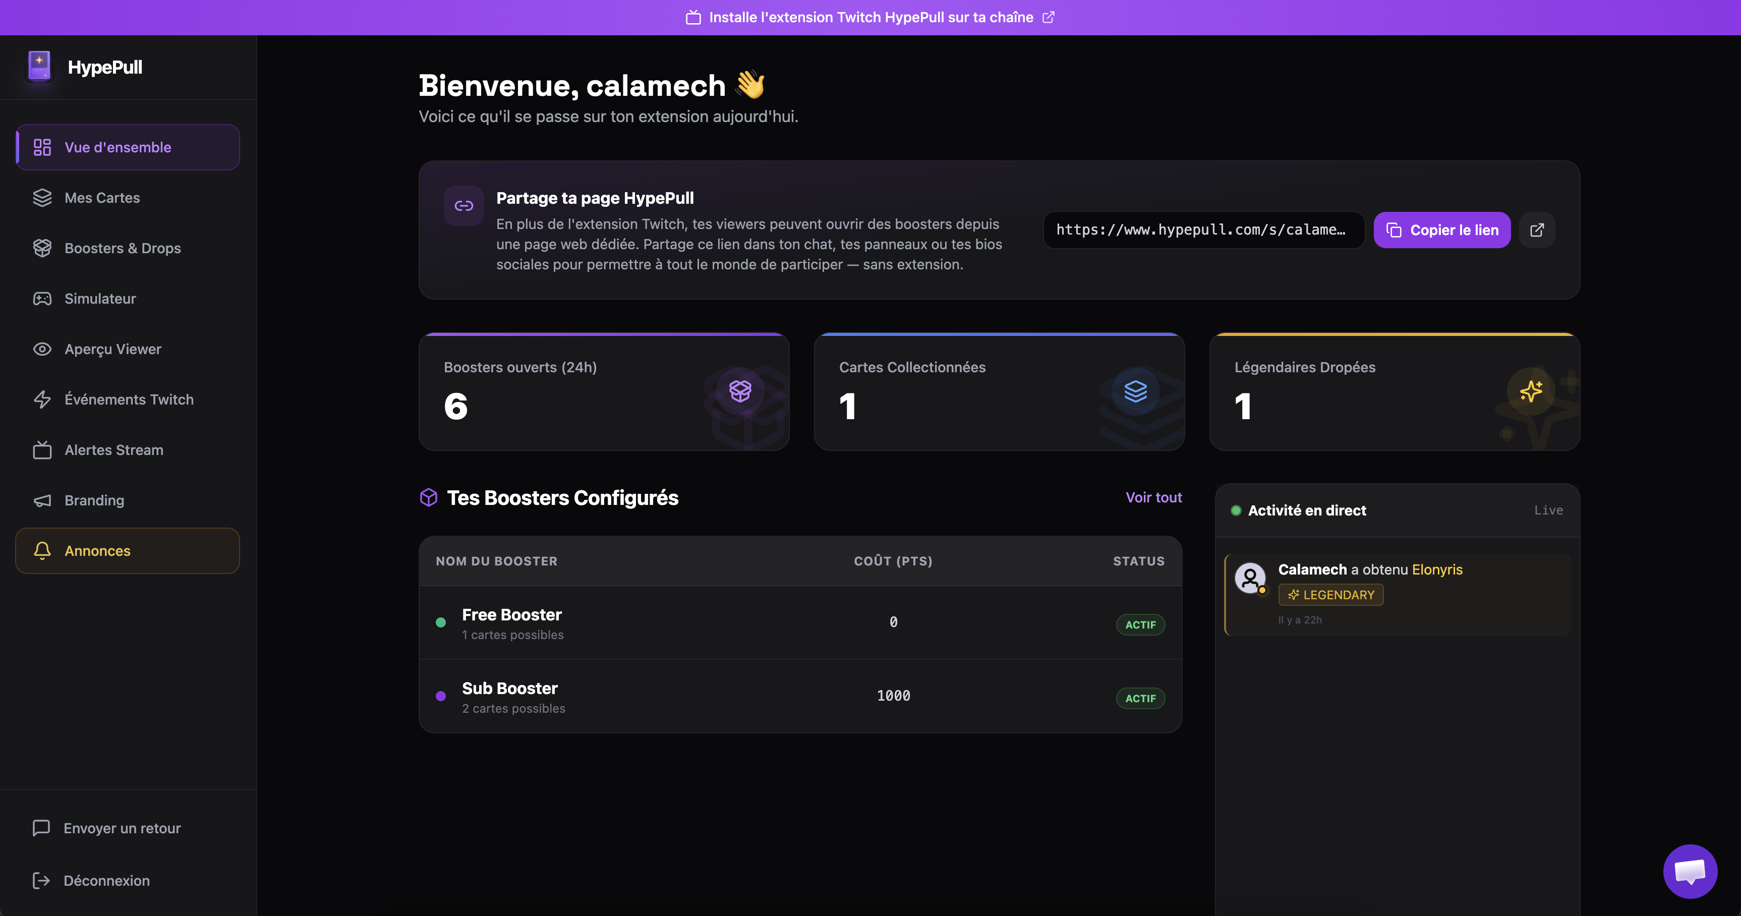Click the Simulateur gamepad icon
This screenshot has height=916, width=1741.
(x=42, y=299)
